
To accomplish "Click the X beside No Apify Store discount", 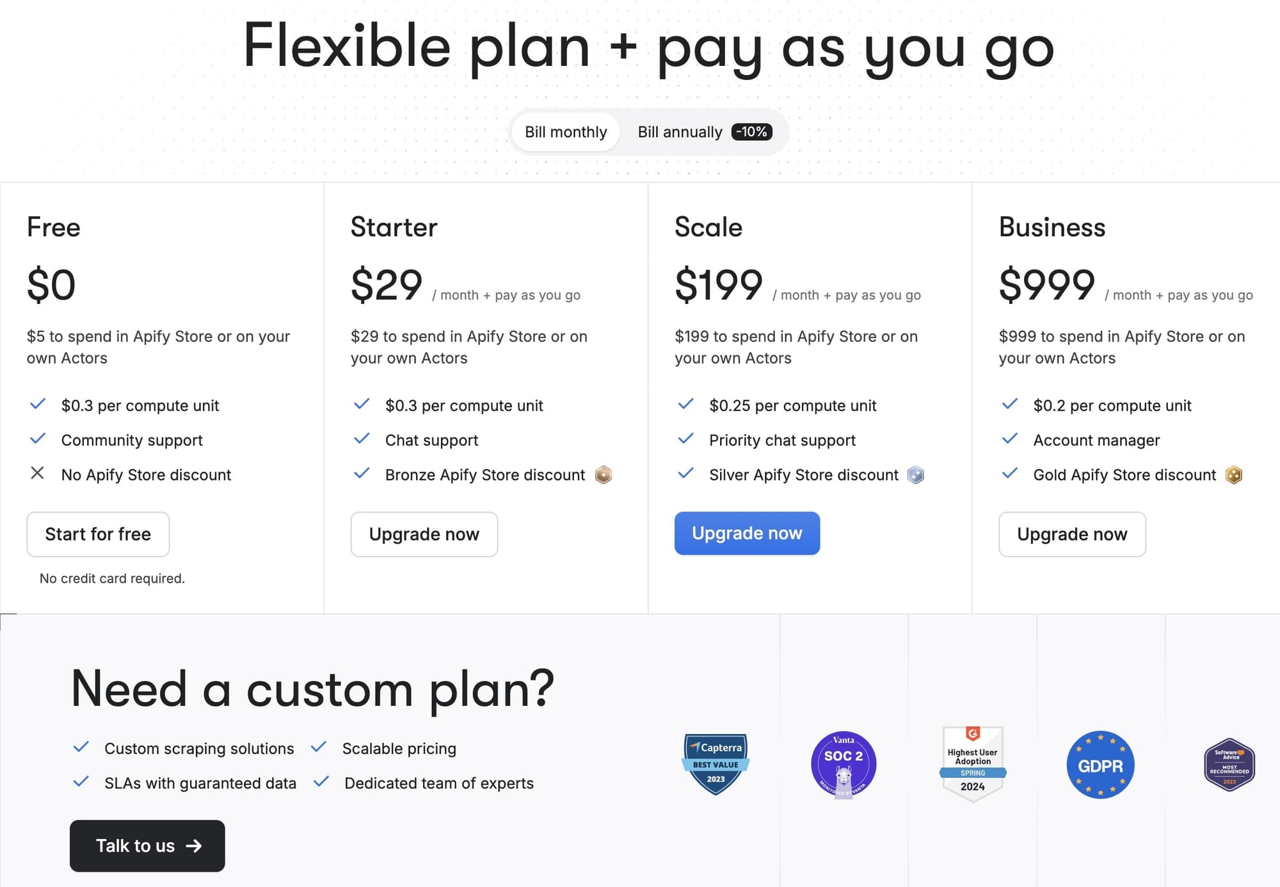I will coord(38,474).
